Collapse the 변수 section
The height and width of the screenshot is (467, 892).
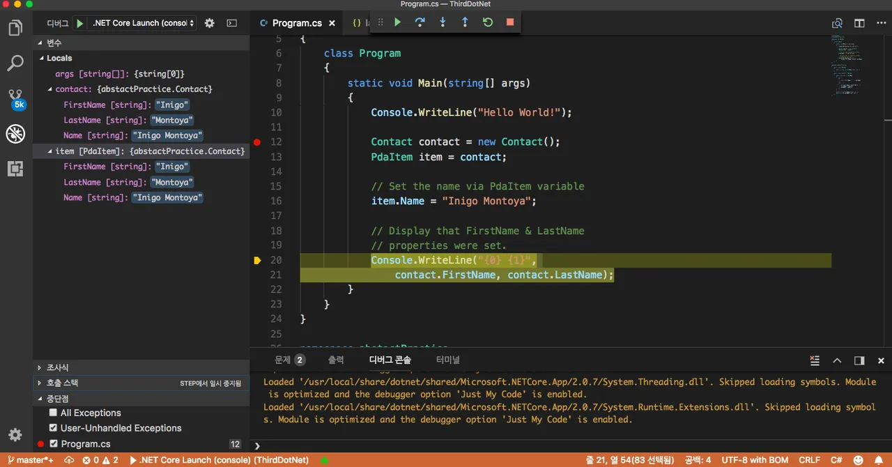(x=141, y=43)
